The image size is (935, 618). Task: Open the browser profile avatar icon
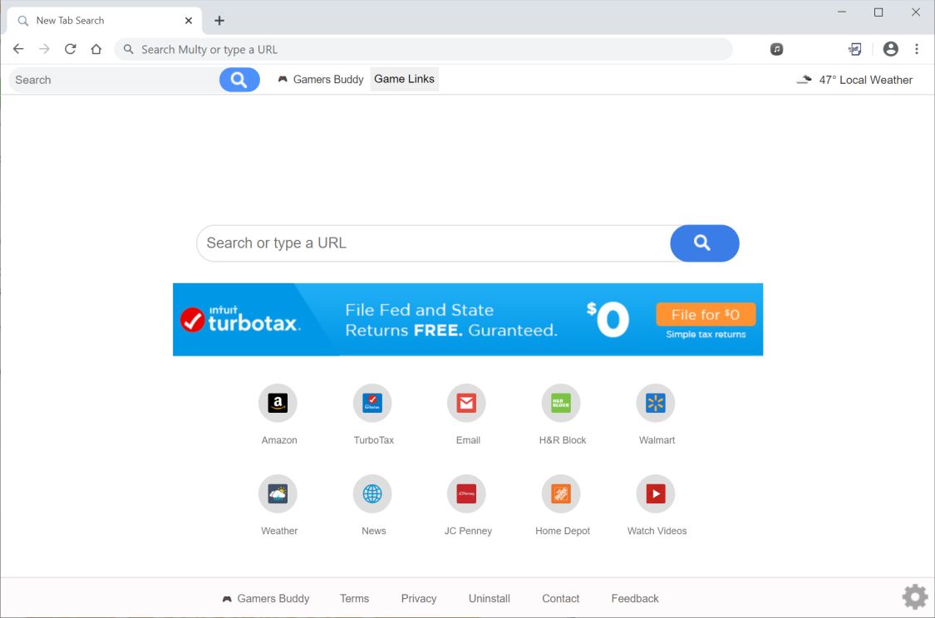pos(890,49)
